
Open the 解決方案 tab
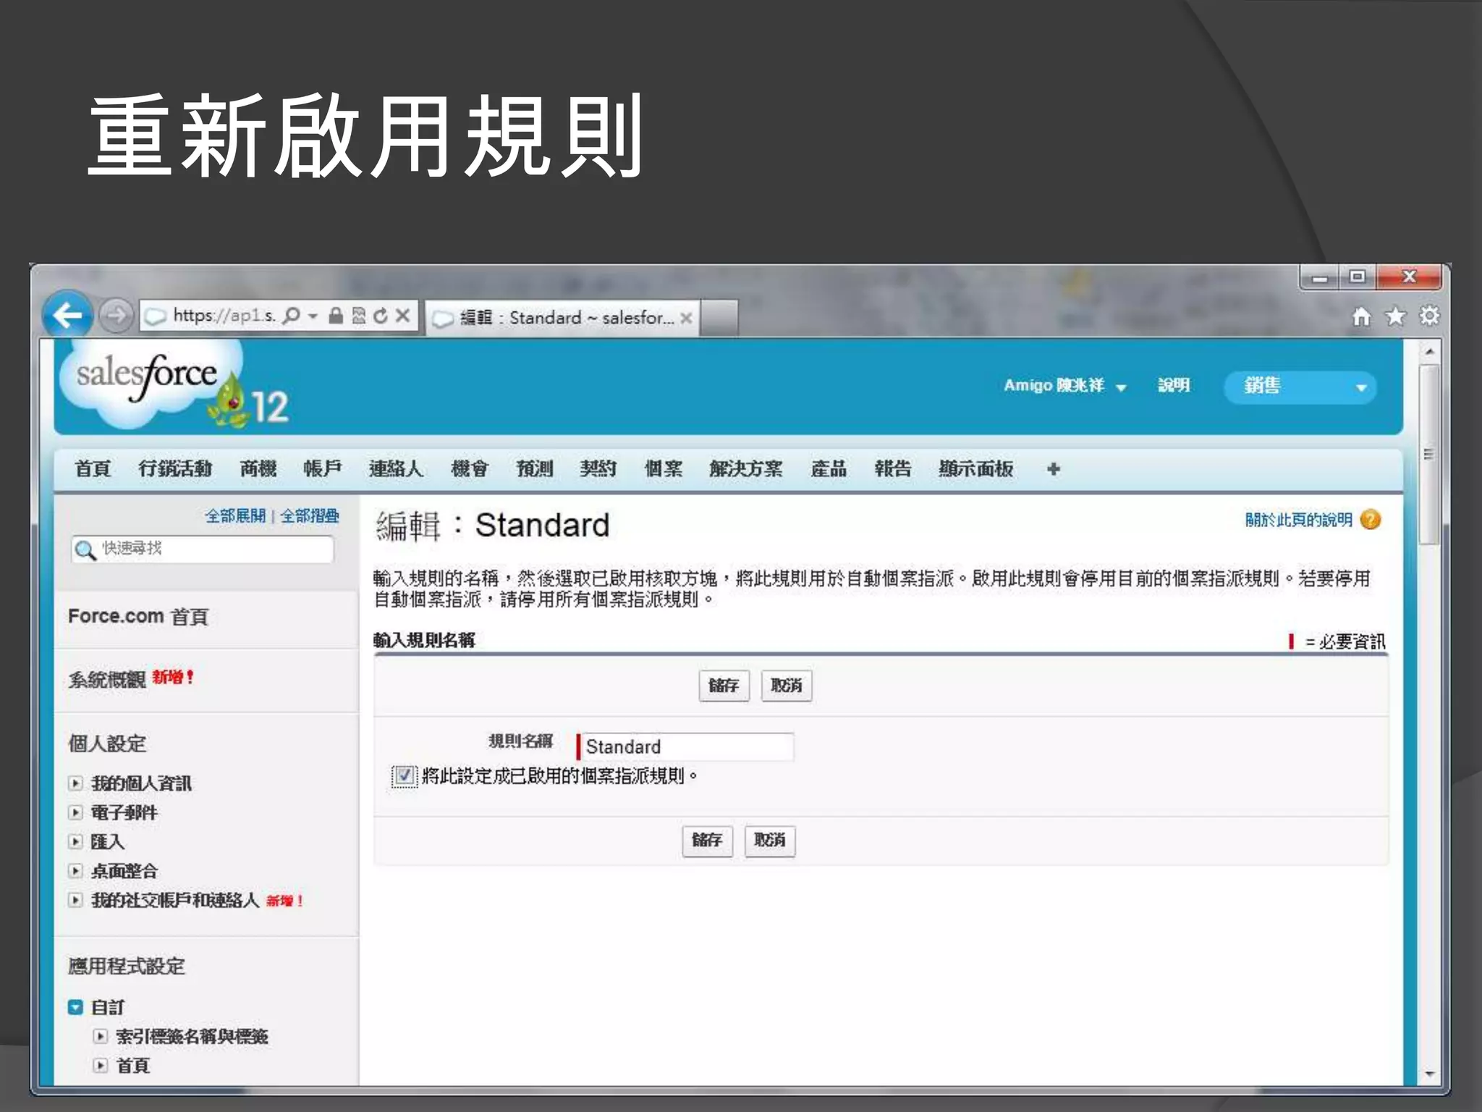pos(746,469)
